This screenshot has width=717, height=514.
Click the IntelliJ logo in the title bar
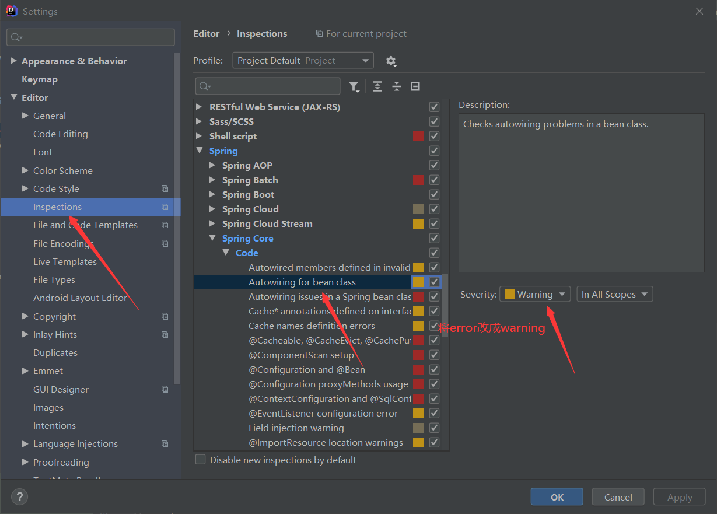pyautogui.click(x=12, y=11)
